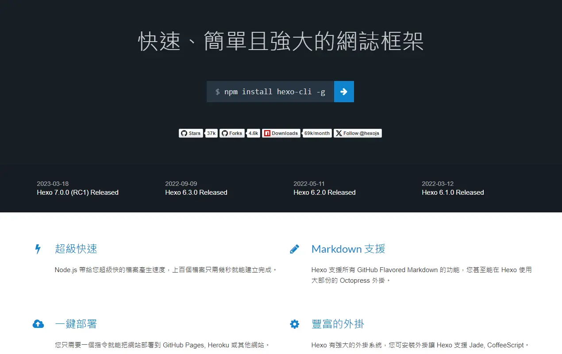This screenshot has height=354, width=562.
Task: Click the pencil icon next to Markdown 支援
Action: tap(294, 249)
